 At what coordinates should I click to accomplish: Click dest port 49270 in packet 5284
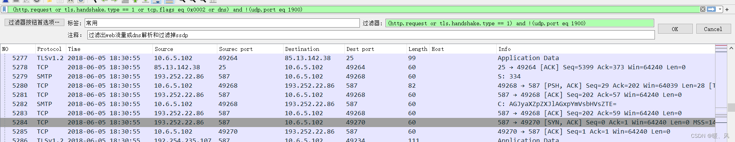point(356,122)
